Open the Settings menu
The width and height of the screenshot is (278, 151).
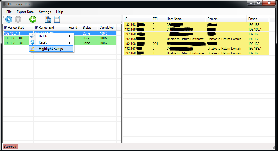tap(45, 12)
